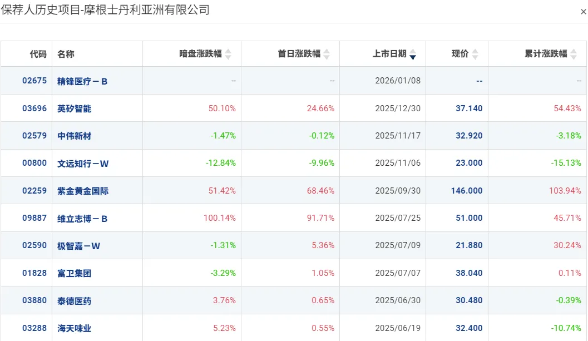This screenshot has width=588, height=341.
Task: Open stock code 00800
Action: 34,163
